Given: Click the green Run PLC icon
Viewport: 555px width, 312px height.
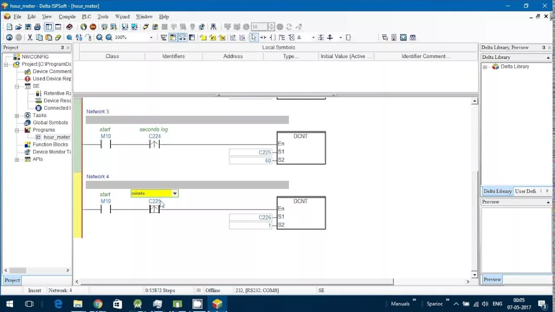Looking at the screenshot, I should tap(84, 27).
